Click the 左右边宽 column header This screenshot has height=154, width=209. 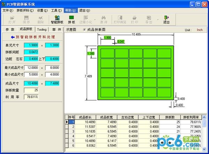pos(128,117)
